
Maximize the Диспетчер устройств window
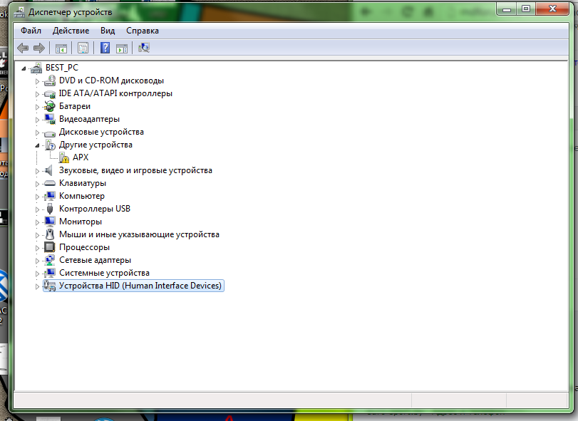(526, 9)
